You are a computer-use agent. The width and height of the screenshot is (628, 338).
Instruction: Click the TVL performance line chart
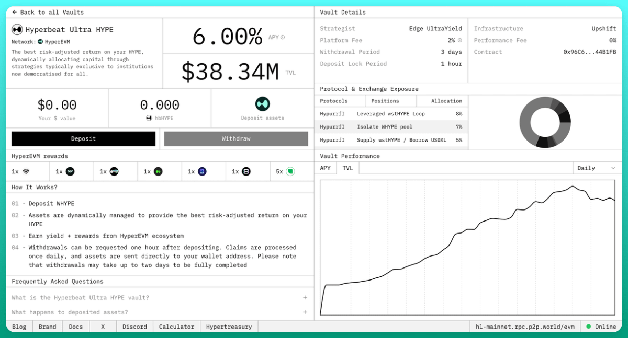click(x=467, y=248)
